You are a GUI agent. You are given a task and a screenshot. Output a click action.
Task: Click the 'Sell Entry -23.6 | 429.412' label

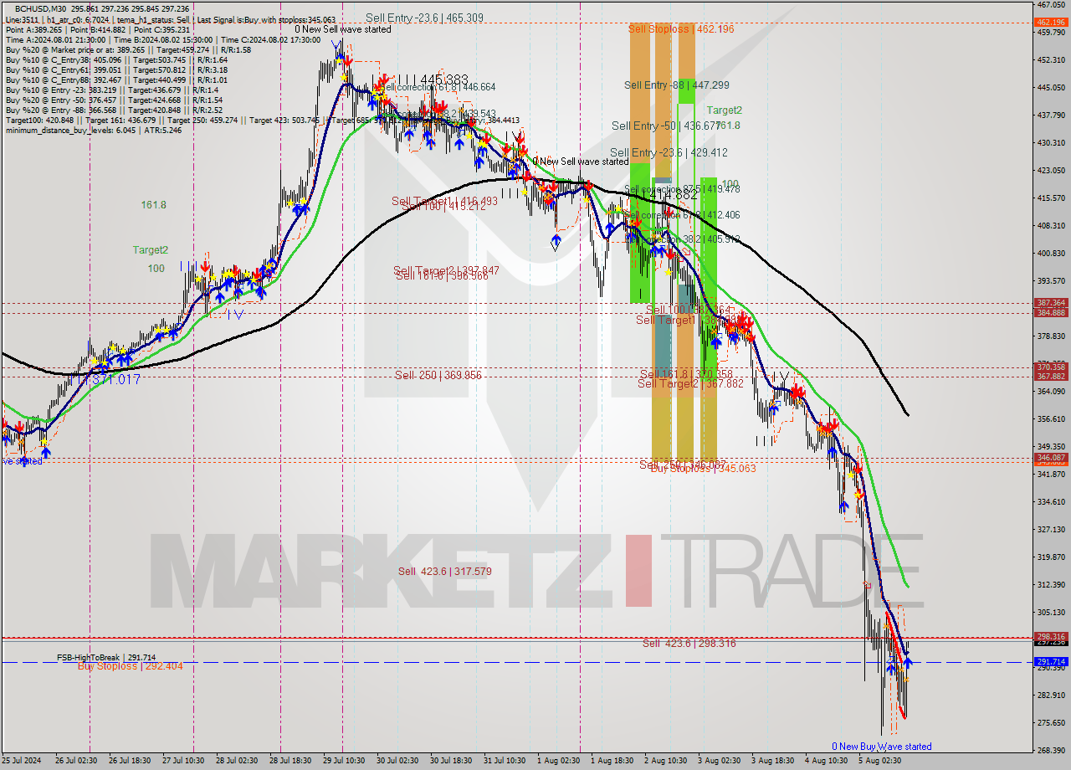point(669,152)
